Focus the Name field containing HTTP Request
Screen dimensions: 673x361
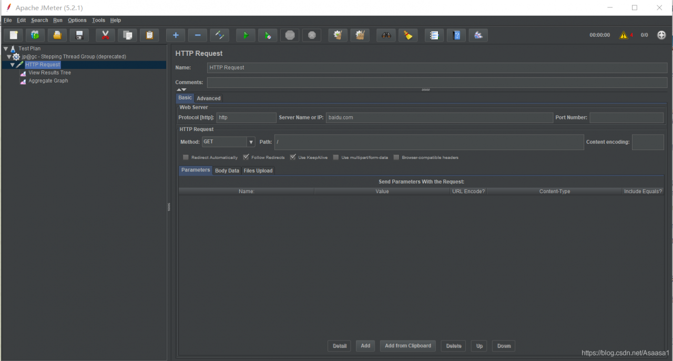[x=437, y=67]
